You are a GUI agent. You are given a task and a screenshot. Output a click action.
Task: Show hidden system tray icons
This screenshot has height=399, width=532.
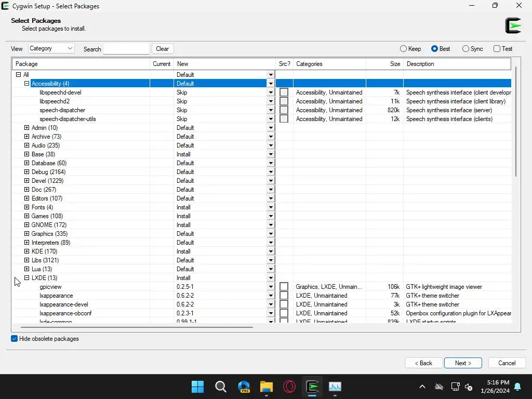point(422,387)
